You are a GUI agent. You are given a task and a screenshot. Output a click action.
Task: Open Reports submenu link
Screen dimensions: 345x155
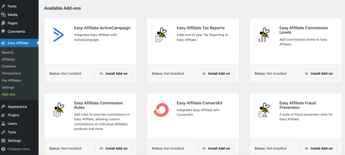8,52
